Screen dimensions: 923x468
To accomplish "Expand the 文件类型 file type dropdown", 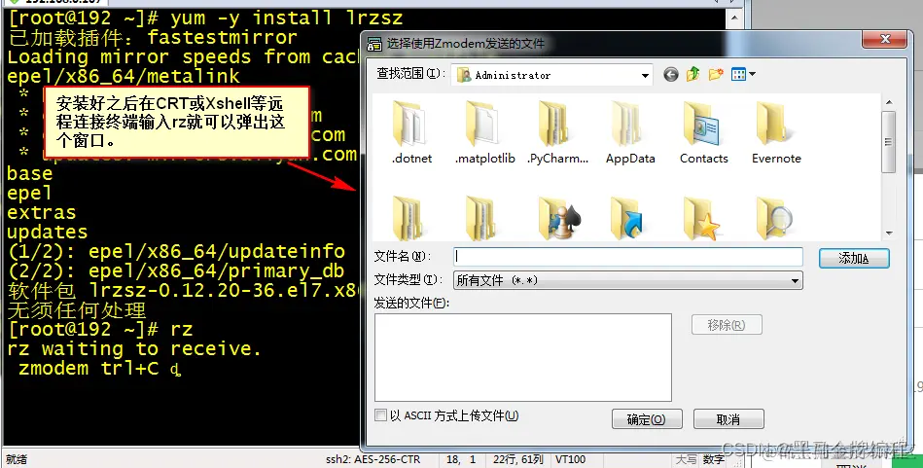I will click(x=796, y=281).
